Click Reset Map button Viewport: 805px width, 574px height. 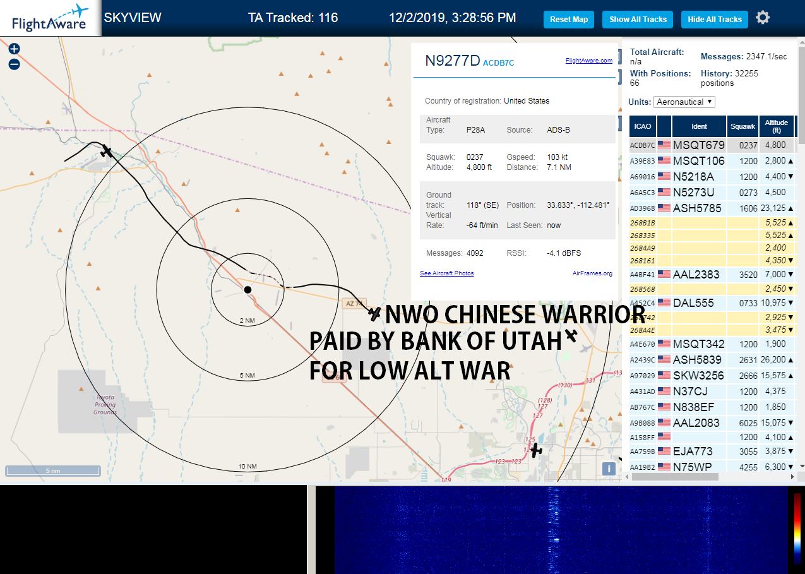(x=569, y=20)
